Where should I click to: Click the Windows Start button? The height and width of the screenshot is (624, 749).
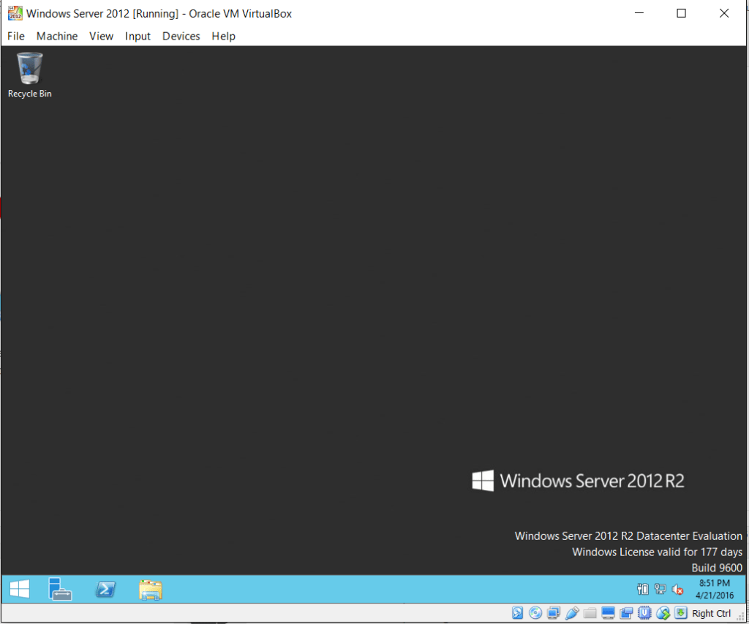[18, 589]
